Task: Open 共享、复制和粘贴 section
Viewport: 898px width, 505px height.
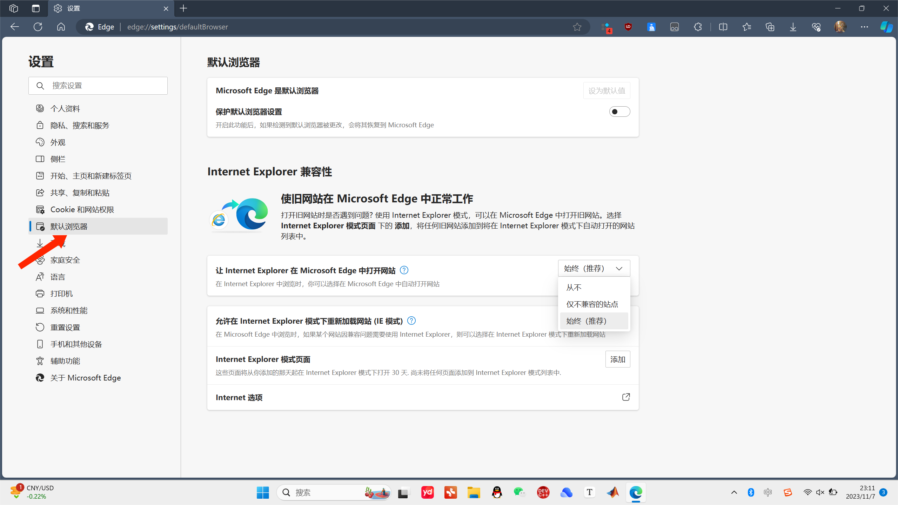Action: coord(98,193)
